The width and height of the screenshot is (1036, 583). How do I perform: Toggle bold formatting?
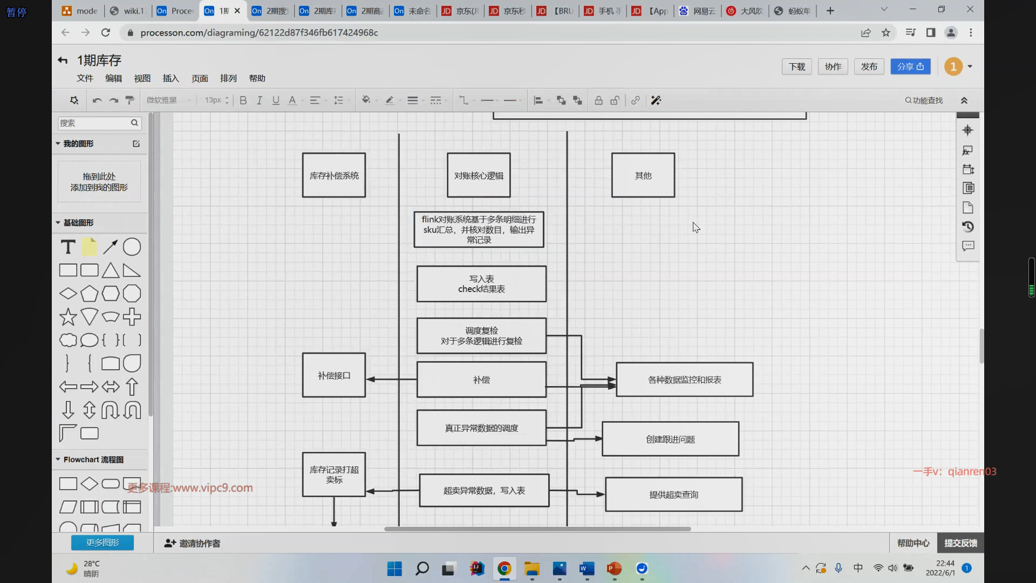pyautogui.click(x=243, y=100)
